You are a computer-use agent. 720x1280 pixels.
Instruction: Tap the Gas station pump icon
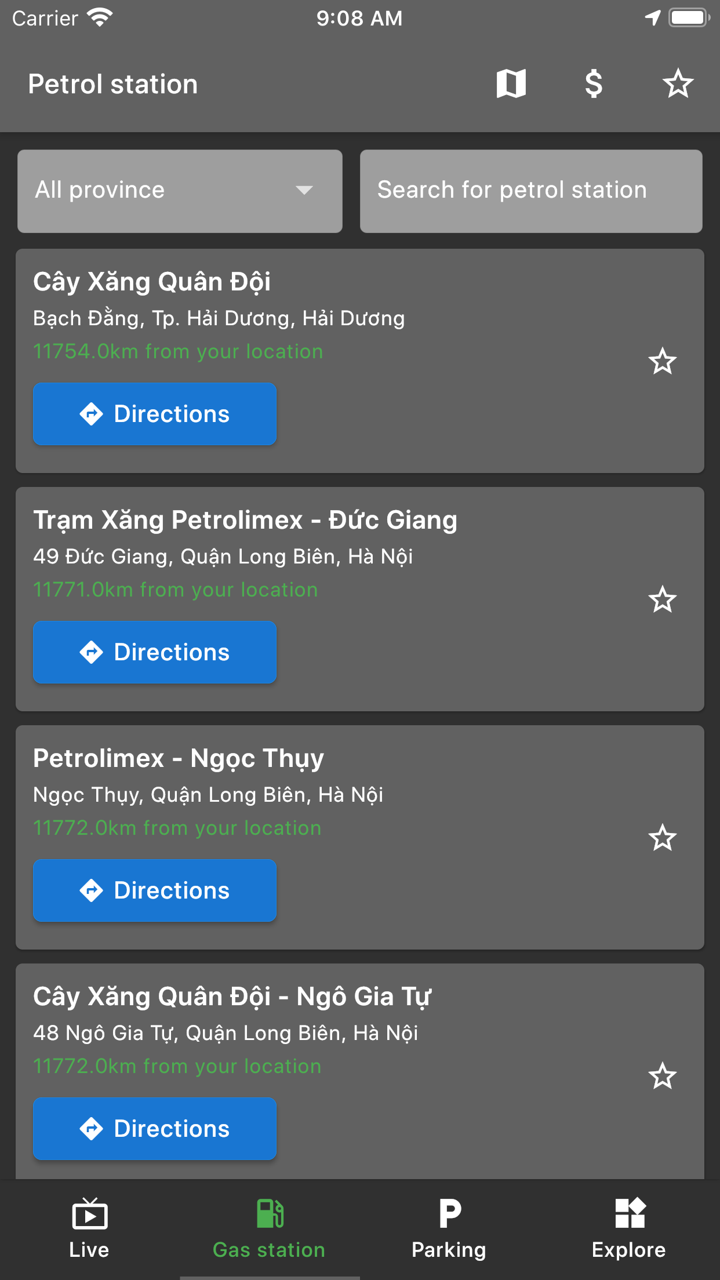[x=270, y=1213]
